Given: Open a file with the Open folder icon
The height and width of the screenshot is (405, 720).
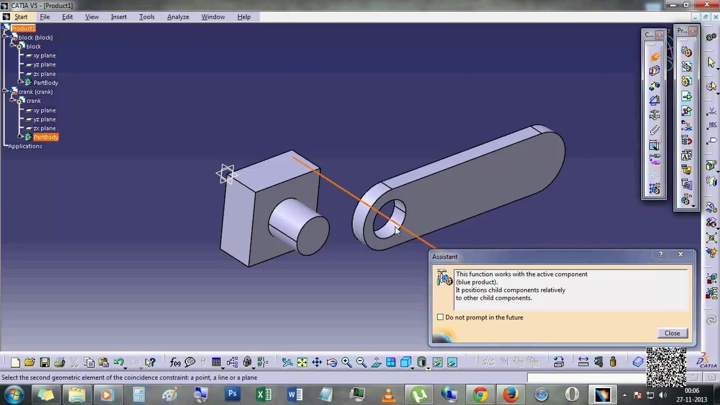Looking at the screenshot, I should (30, 362).
